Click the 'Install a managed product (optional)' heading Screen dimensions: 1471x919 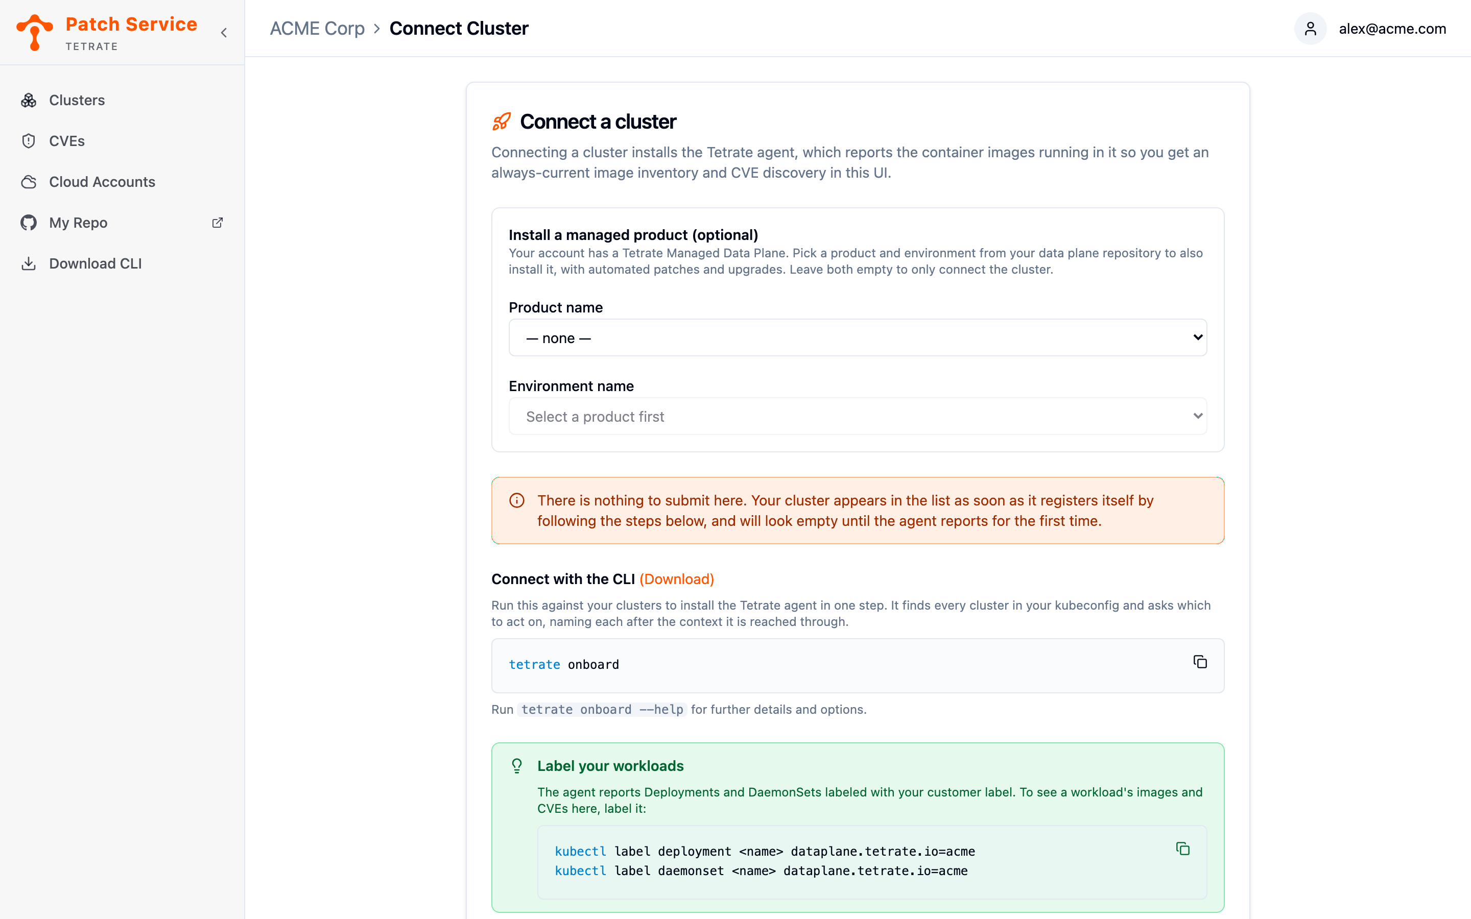pyautogui.click(x=633, y=235)
